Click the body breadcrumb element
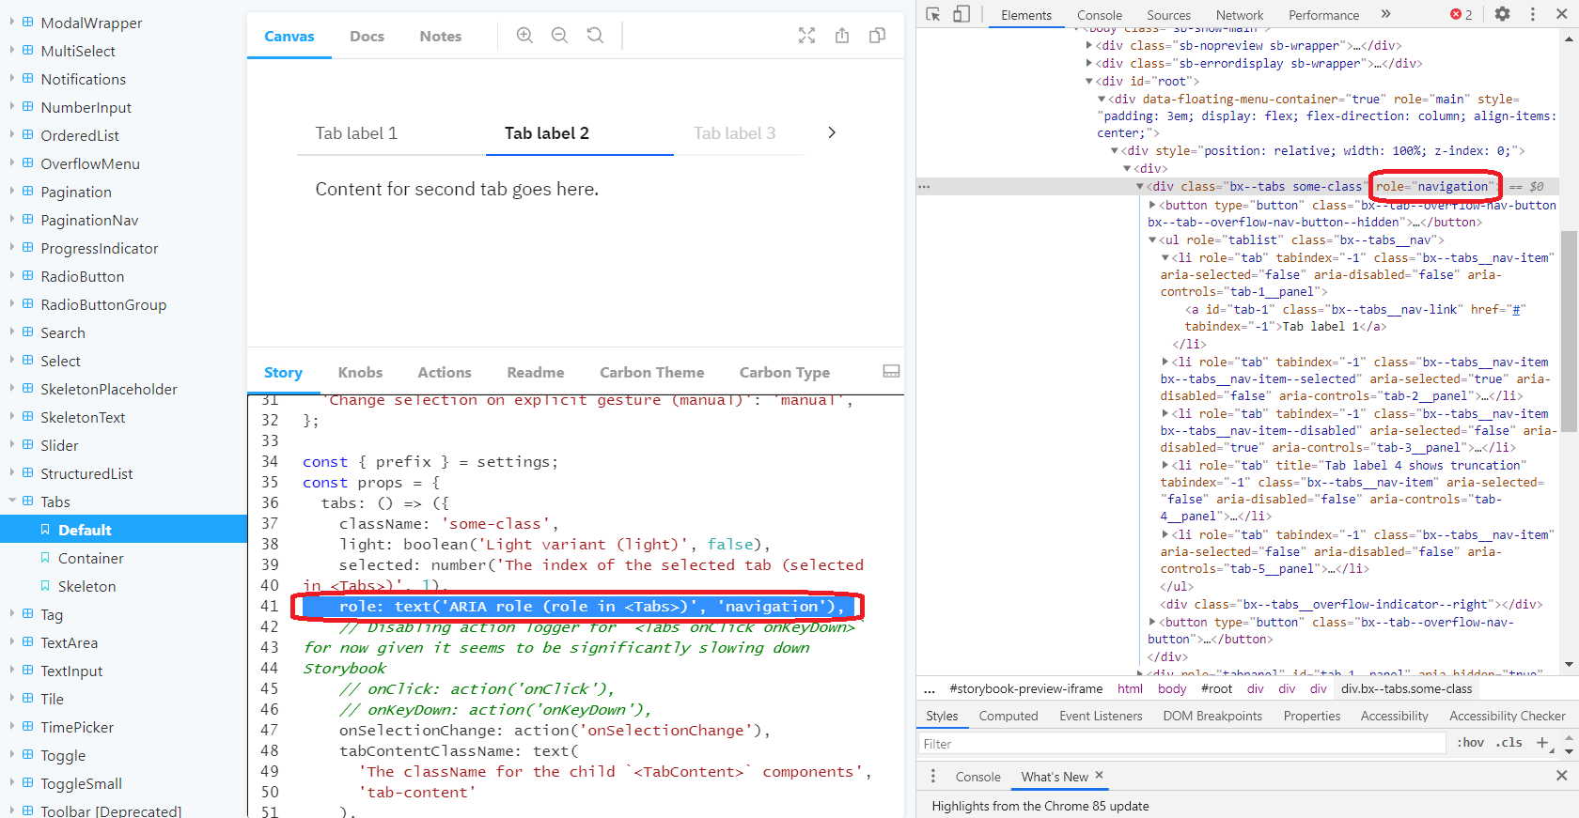Viewport: 1579px width, 818px height. [1172, 688]
